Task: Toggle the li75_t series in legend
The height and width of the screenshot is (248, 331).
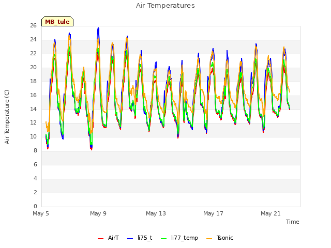Action: [x=140, y=238]
